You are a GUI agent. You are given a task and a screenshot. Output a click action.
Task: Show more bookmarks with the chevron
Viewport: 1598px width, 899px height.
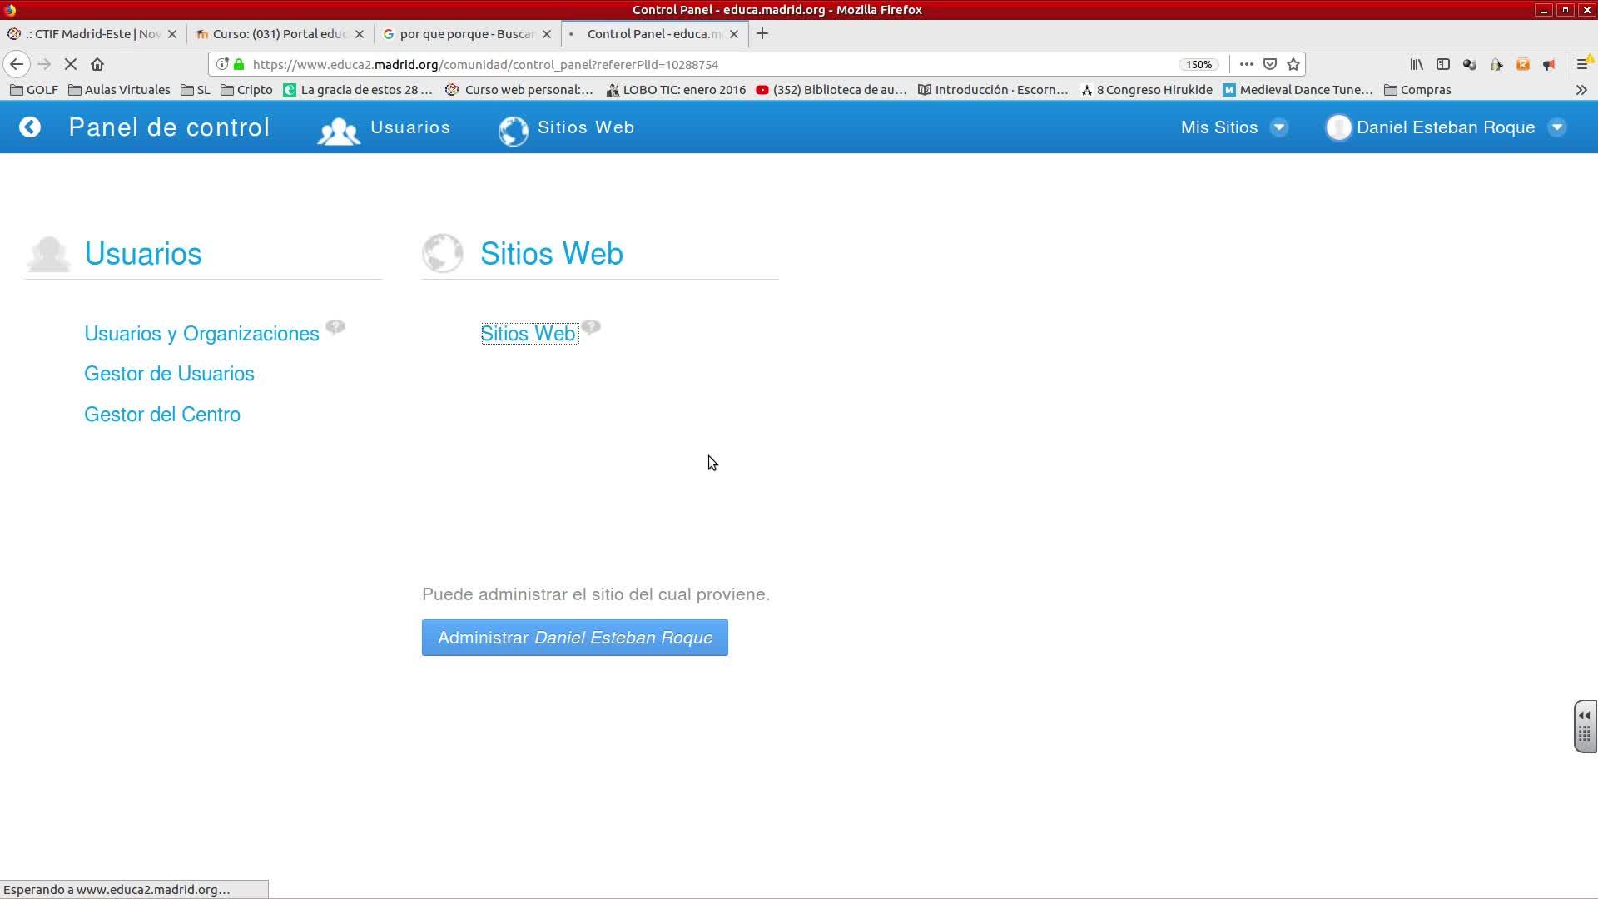(x=1581, y=90)
